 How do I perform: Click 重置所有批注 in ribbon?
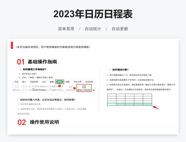[x=56, y=90]
